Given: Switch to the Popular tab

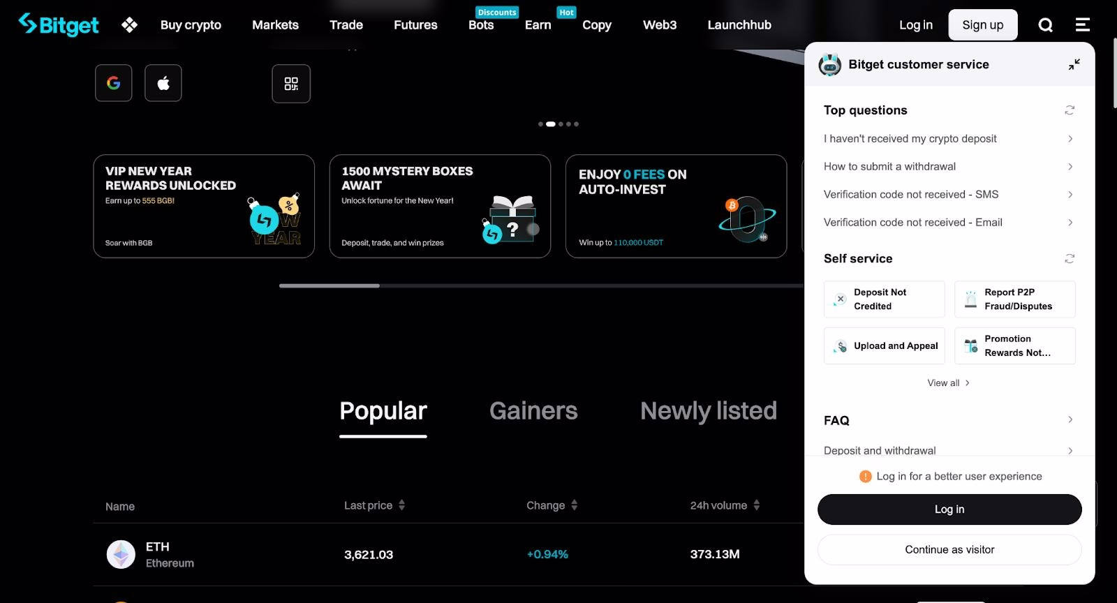Looking at the screenshot, I should point(383,411).
